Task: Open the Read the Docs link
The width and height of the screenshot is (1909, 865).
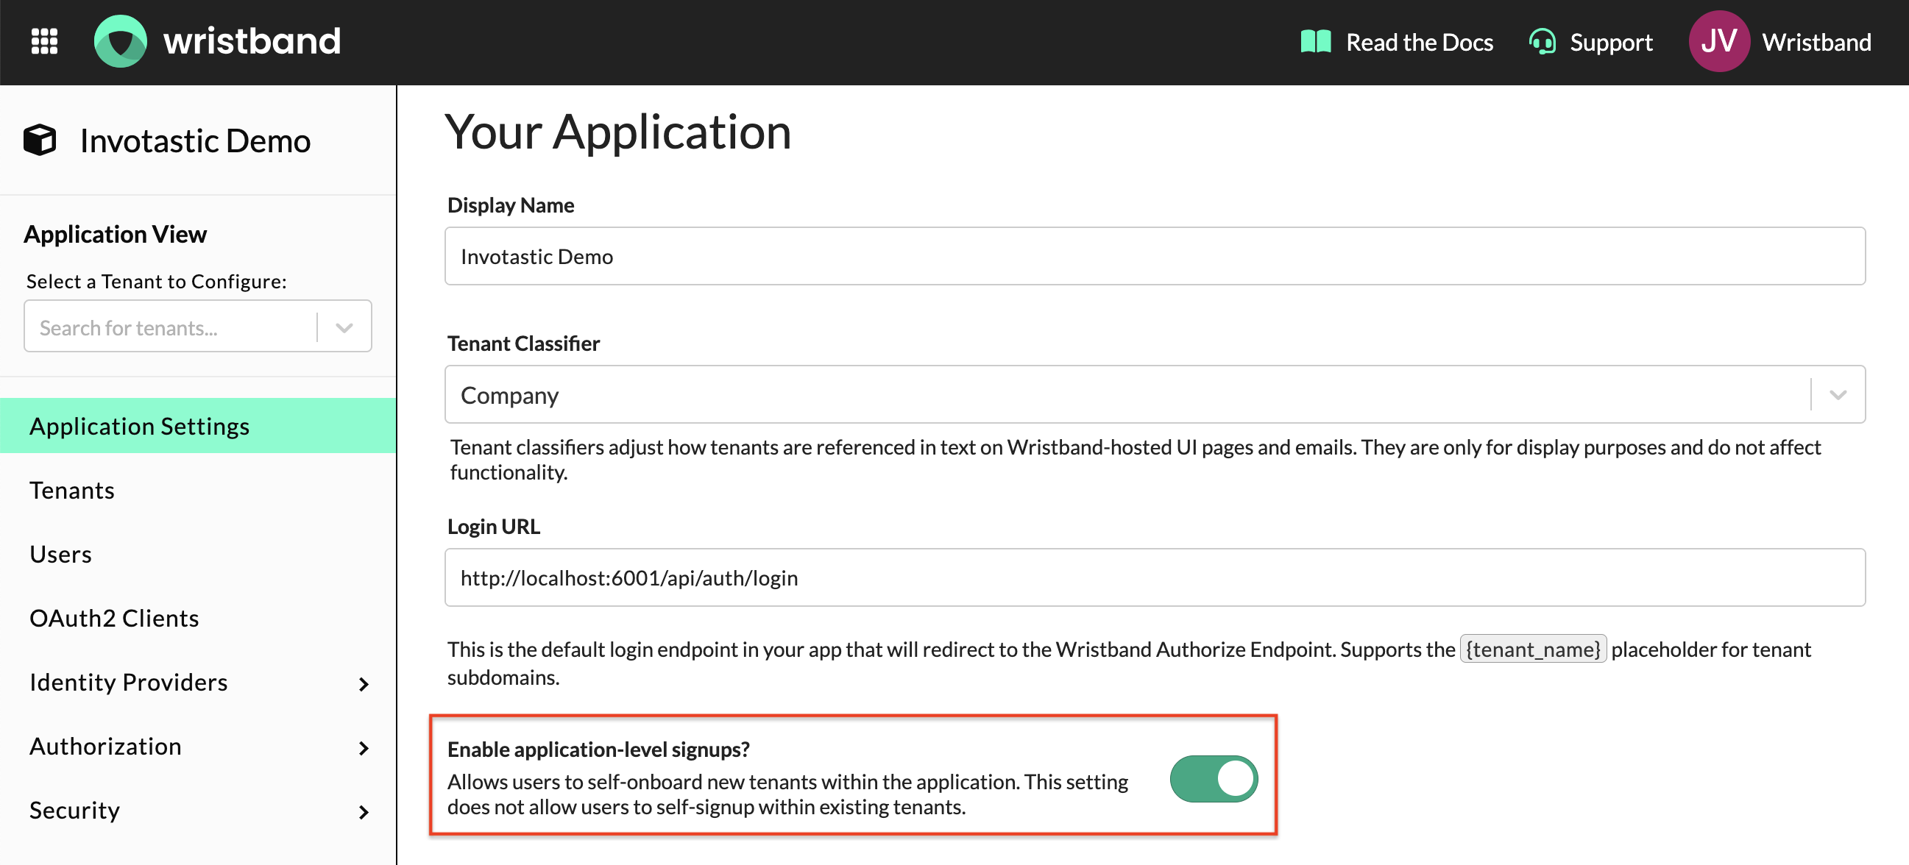Action: 1419,42
